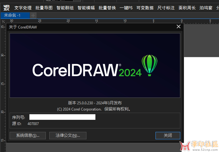
Task: Click the 关闭 button
Action: [168, 136]
